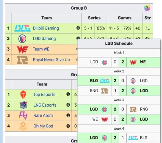The width and height of the screenshot is (162, 143).
Task: Open the Bilibili Gaming team link
Action: coord(46,28)
